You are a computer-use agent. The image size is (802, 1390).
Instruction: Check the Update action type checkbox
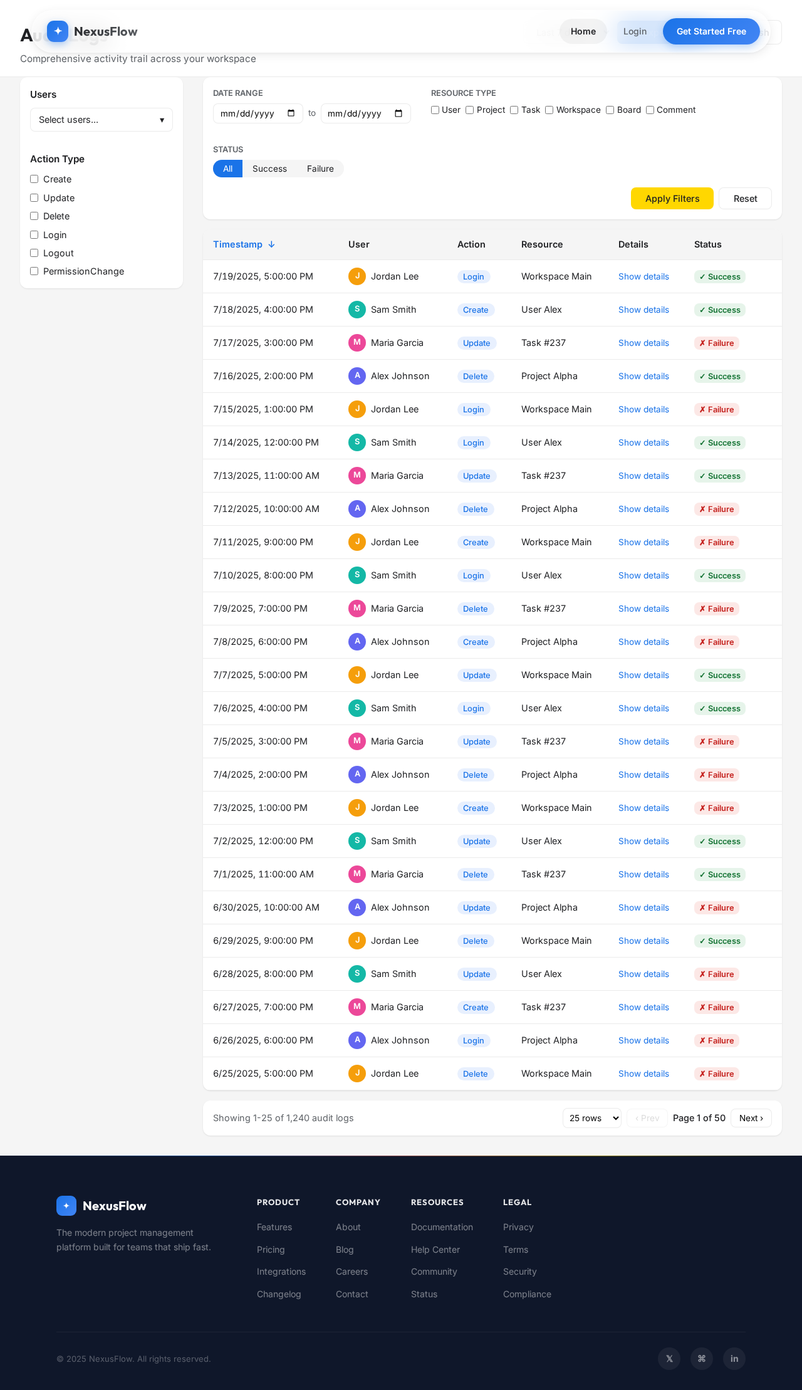(34, 198)
